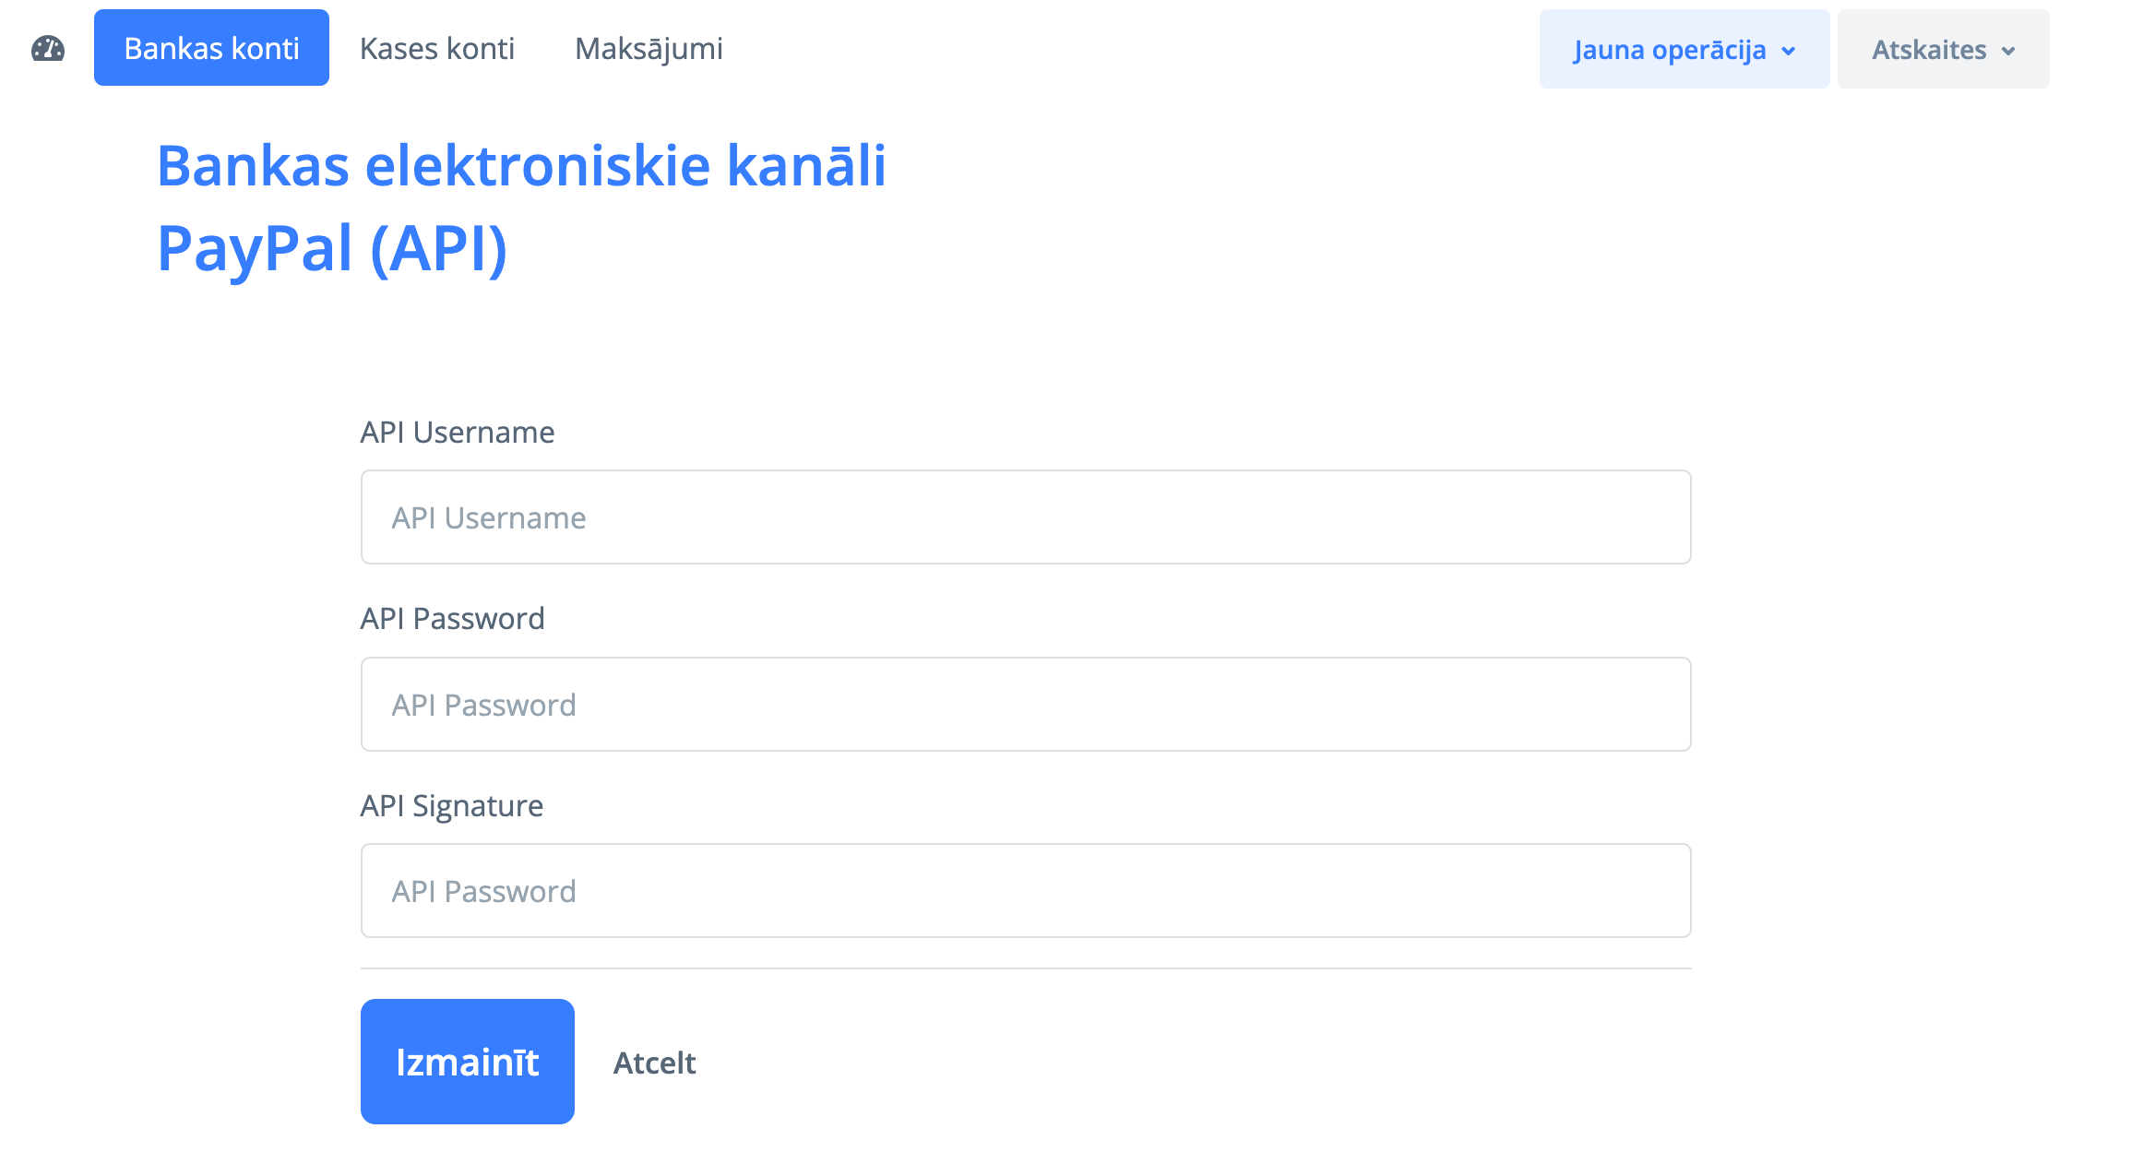This screenshot has width=2131, height=1164.
Task: Select the API Signature input field
Action: 1025,891
